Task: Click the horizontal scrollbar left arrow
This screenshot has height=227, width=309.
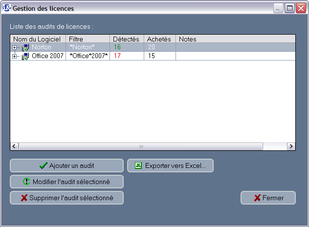Action: coord(14,146)
